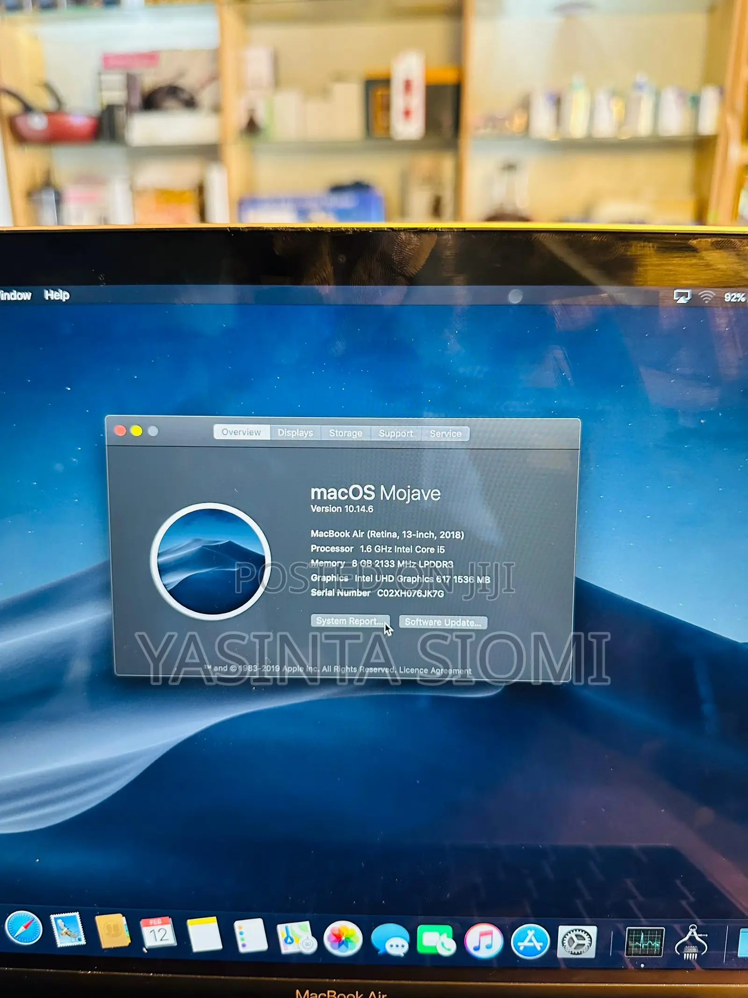Click the Version 10.14.6 text

click(x=342, y=509)
